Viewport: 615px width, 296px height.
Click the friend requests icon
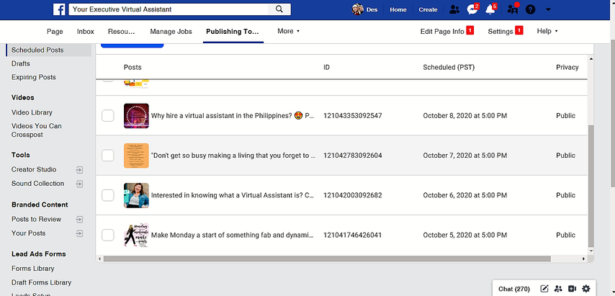454,9
